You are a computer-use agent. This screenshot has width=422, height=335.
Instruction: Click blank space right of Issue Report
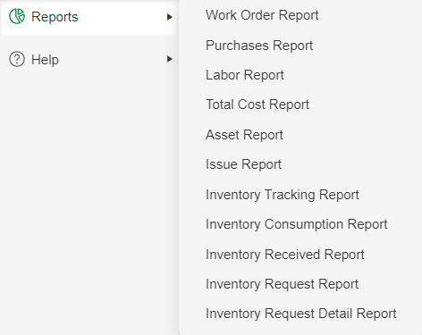[351, 164]
